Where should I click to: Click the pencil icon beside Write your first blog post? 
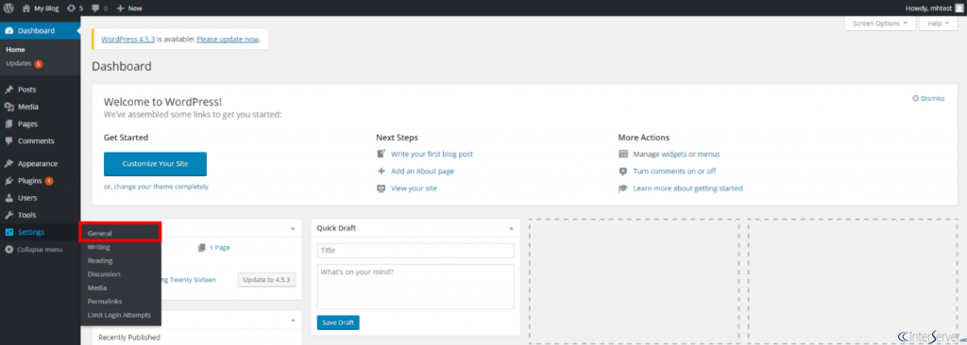(x=382, y=154)
